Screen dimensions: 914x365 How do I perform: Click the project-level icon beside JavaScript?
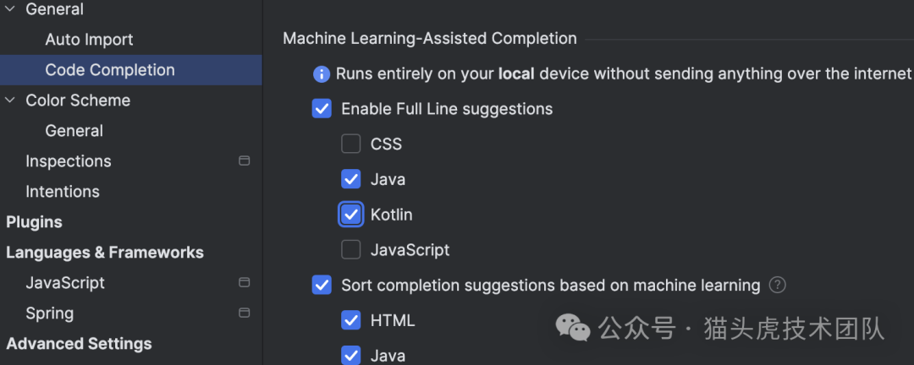[x=245, y=283]
